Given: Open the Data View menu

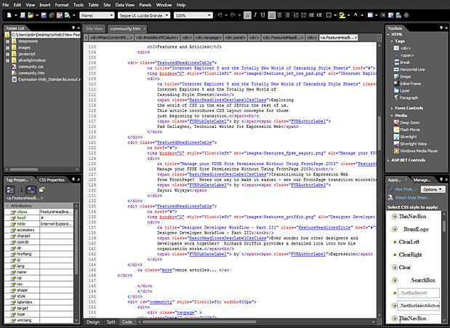Looking at the screenshot, I should 126,4.
